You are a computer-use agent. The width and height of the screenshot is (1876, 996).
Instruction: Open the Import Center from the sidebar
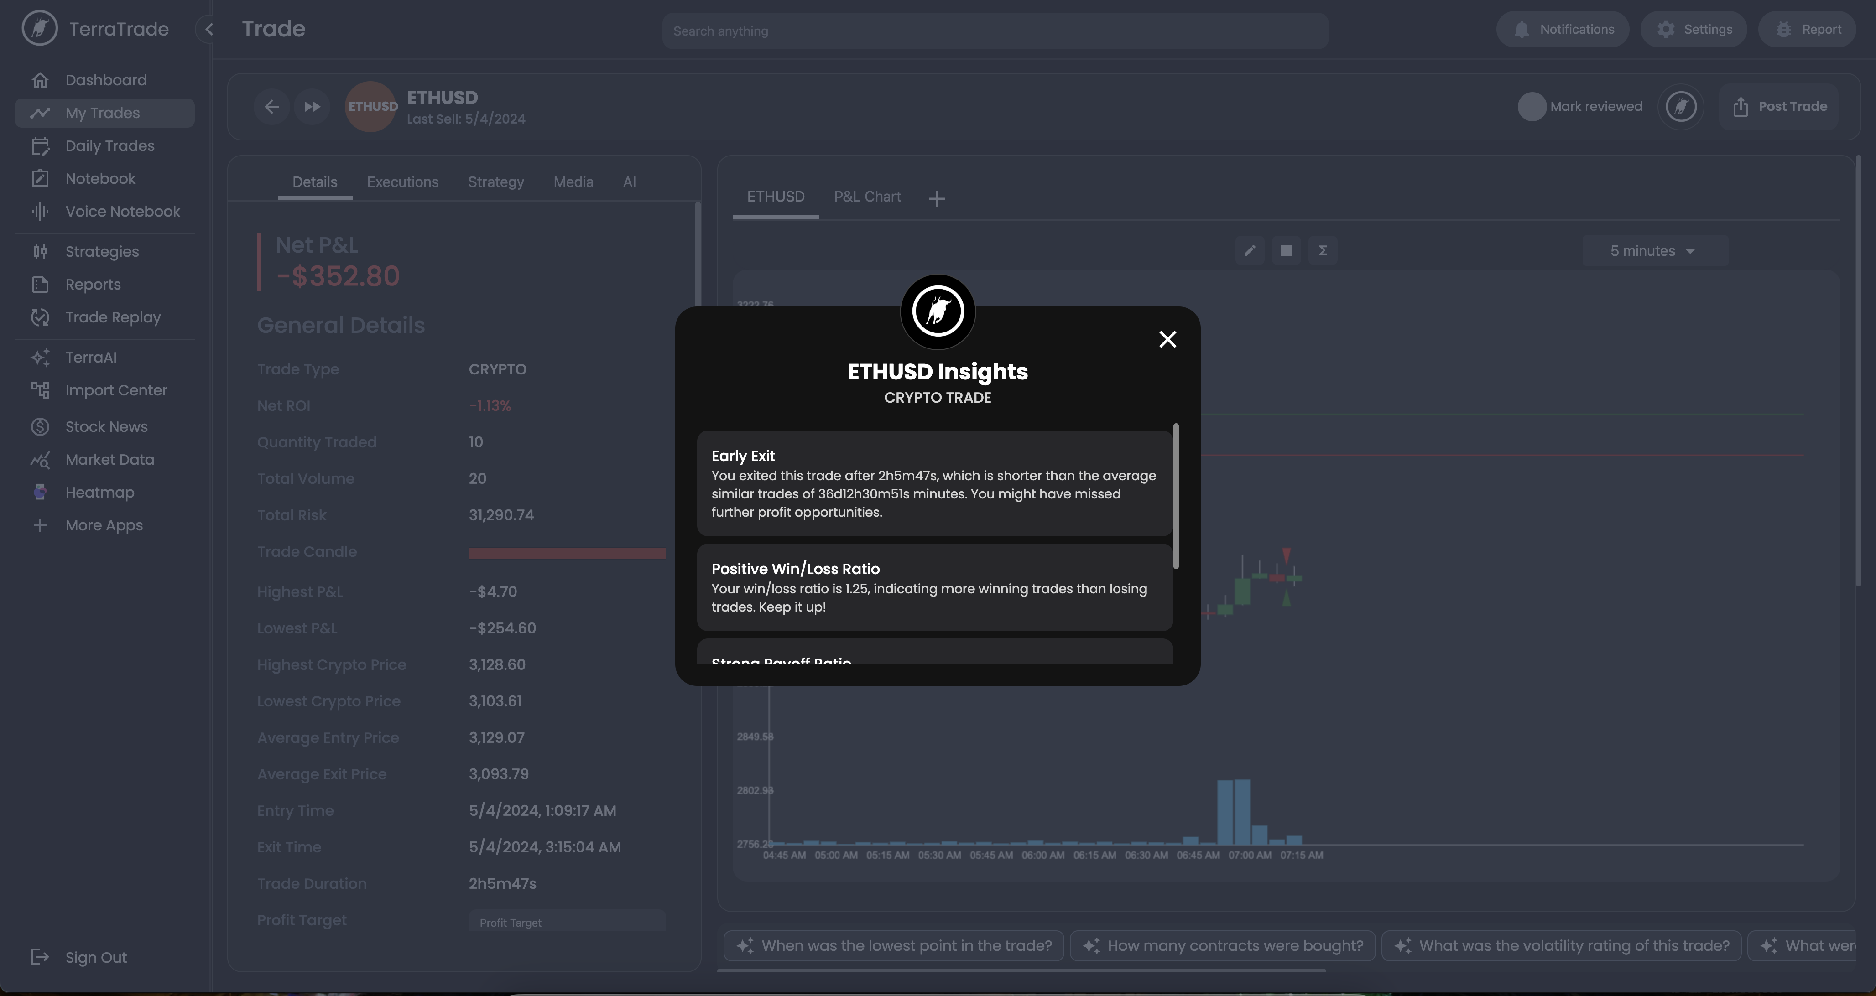click(x=116, y=390)
